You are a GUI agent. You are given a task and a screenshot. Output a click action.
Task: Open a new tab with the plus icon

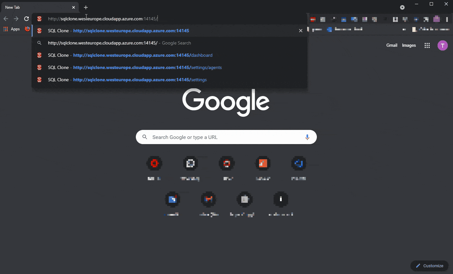click(x=86, y=7)
